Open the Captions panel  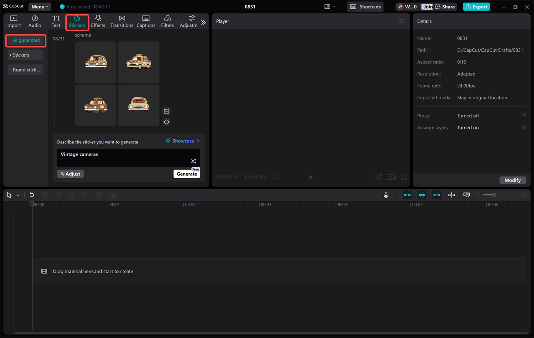[x=146, y=21]
